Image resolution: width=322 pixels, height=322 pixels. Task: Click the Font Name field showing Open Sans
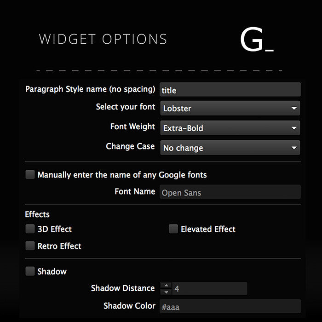point(230,192)
